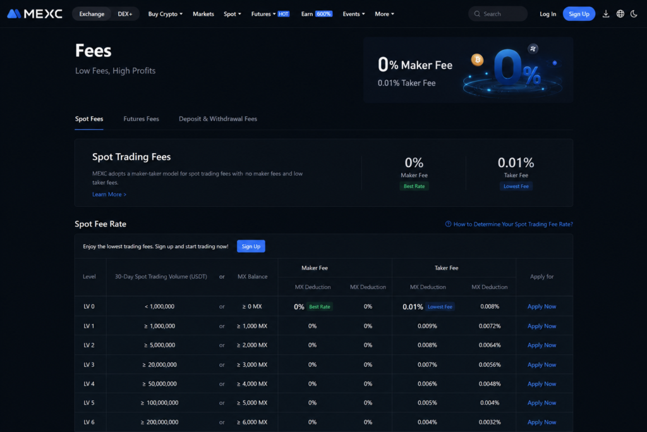Screen dimensions: 647x432
Task: Click the LV 0 level cell
Action: 89,306
